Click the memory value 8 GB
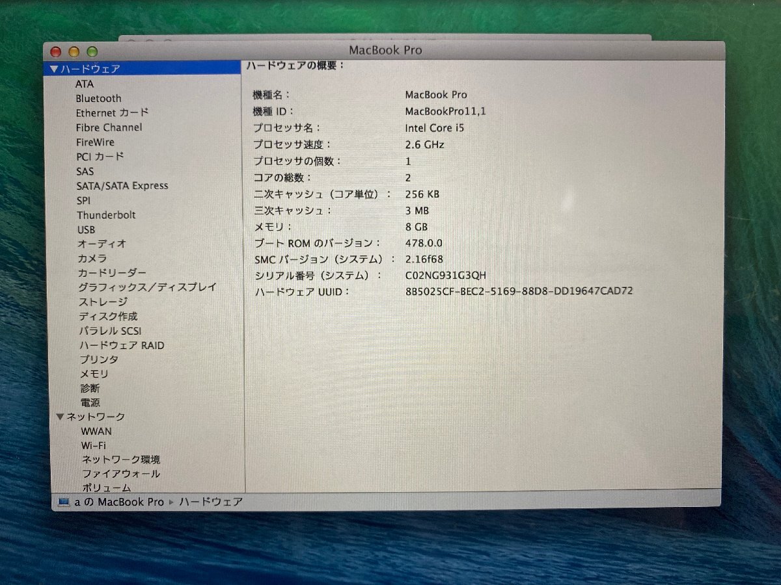Screen dimensions: 781x585 pos(416,227)
